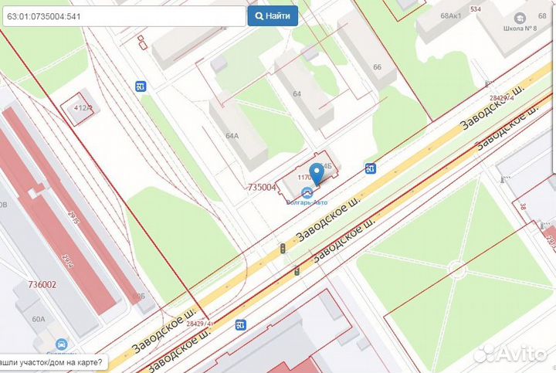Image resolution: width=556 pixels, height=373 pixels.
Task: Click cadastral quarter label 735004
Action: [262, 187]
